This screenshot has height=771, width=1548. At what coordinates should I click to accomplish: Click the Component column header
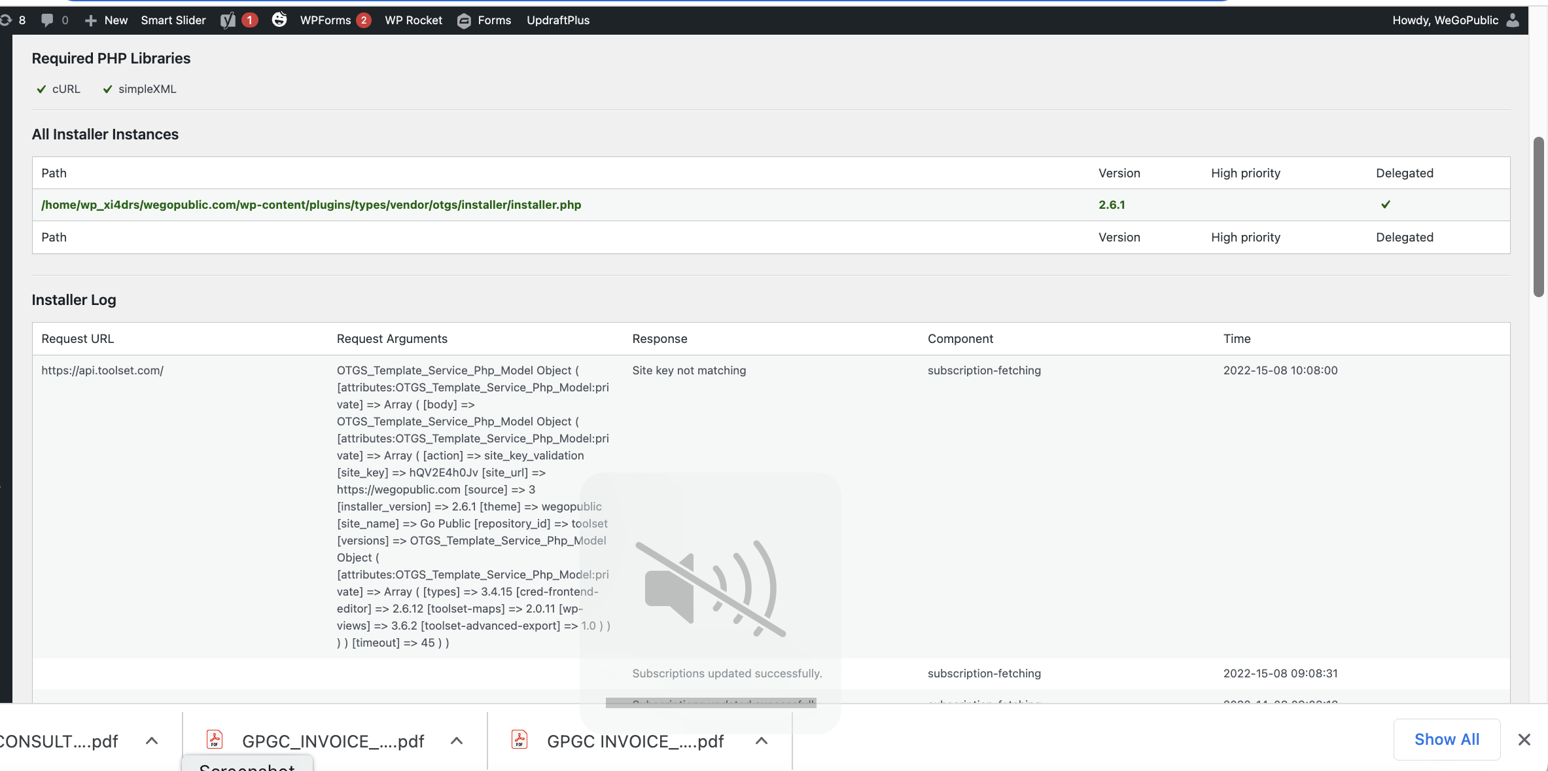click(960, 339)
